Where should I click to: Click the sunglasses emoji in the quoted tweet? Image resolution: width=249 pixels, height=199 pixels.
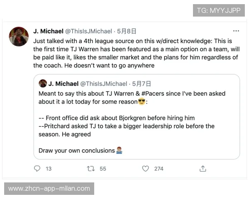click(143, 102)
